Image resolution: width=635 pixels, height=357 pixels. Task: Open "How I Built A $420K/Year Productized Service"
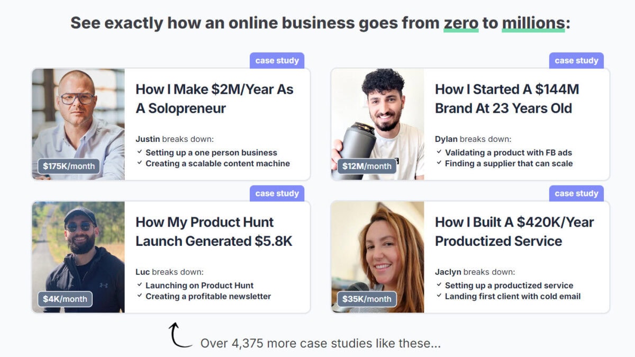click(x=514, y=231)
